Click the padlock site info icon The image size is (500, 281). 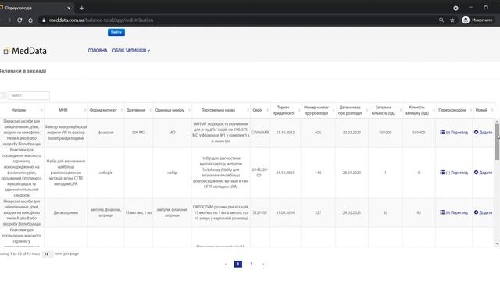(x=44, y=20)
